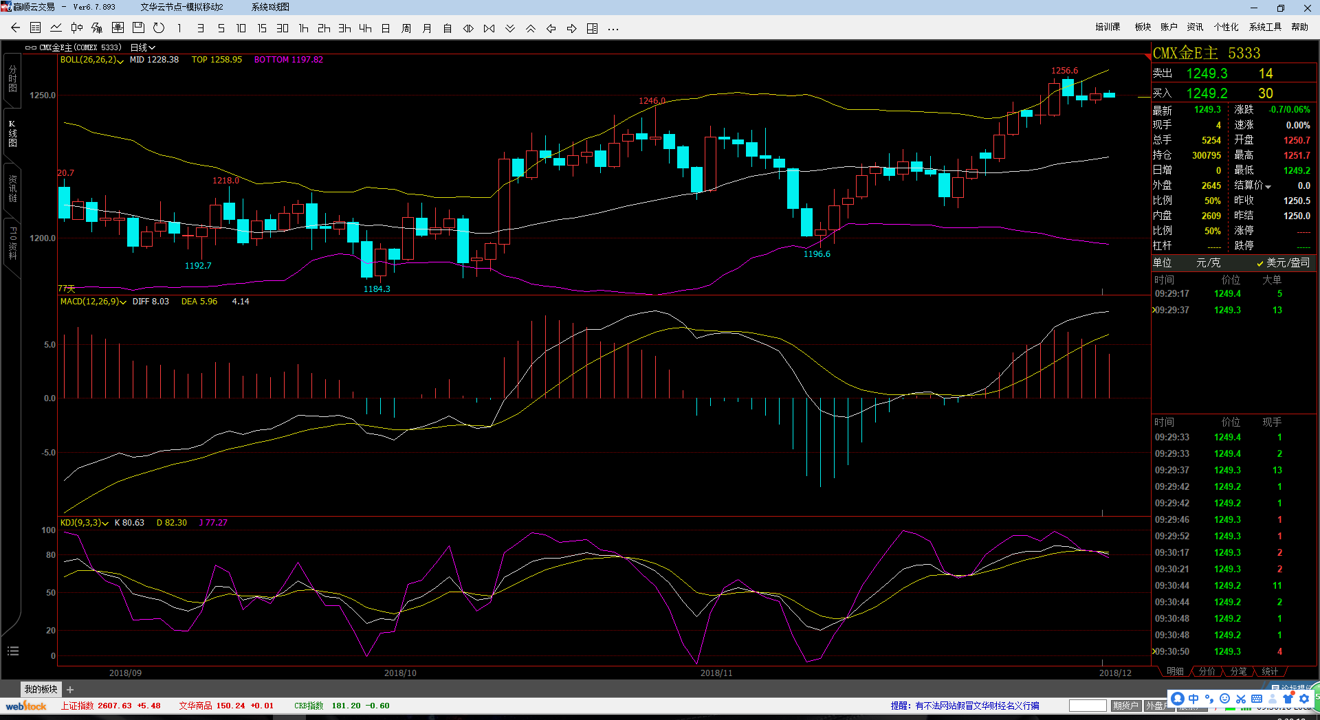Switch to the 资讯链 side tab

[x=12, y=188]
